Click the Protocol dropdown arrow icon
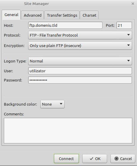This screenshot has width=137, height=166. coord(128,35)
